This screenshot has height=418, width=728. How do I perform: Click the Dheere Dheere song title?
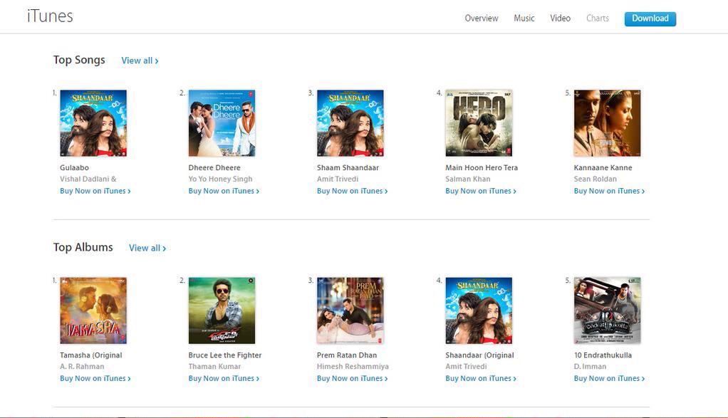coord(214,167)
